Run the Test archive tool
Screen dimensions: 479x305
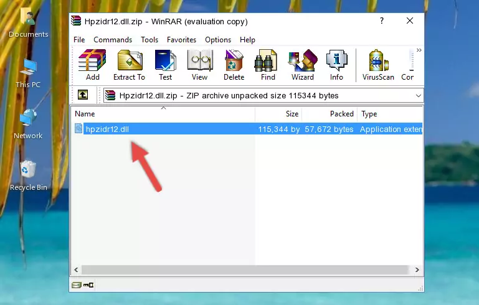coord(165,65)
